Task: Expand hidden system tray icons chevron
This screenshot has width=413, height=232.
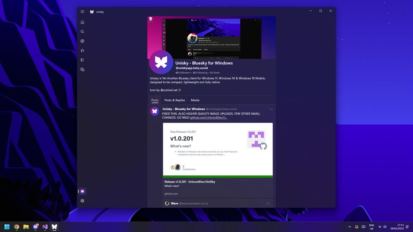Action: [350, 227]
